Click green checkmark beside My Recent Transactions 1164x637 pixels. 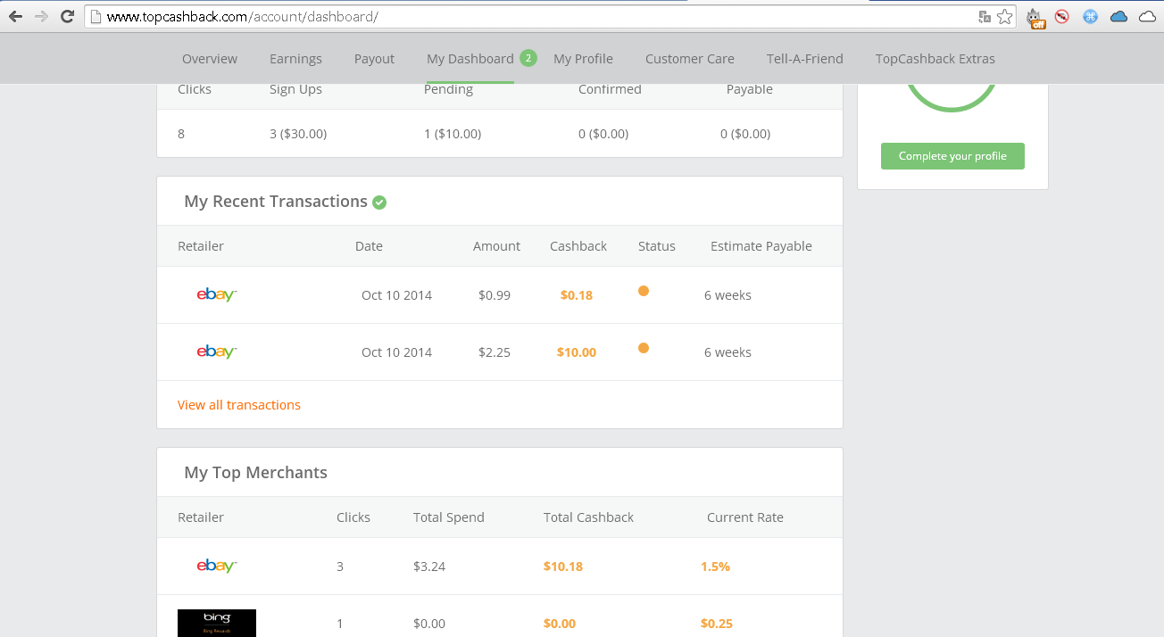pos(379,203)
